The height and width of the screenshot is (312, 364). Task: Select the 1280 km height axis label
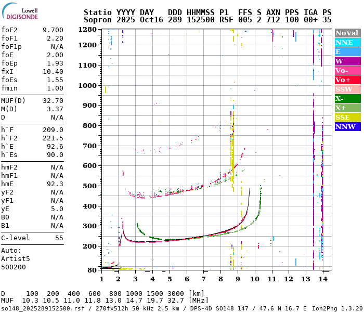87,30
